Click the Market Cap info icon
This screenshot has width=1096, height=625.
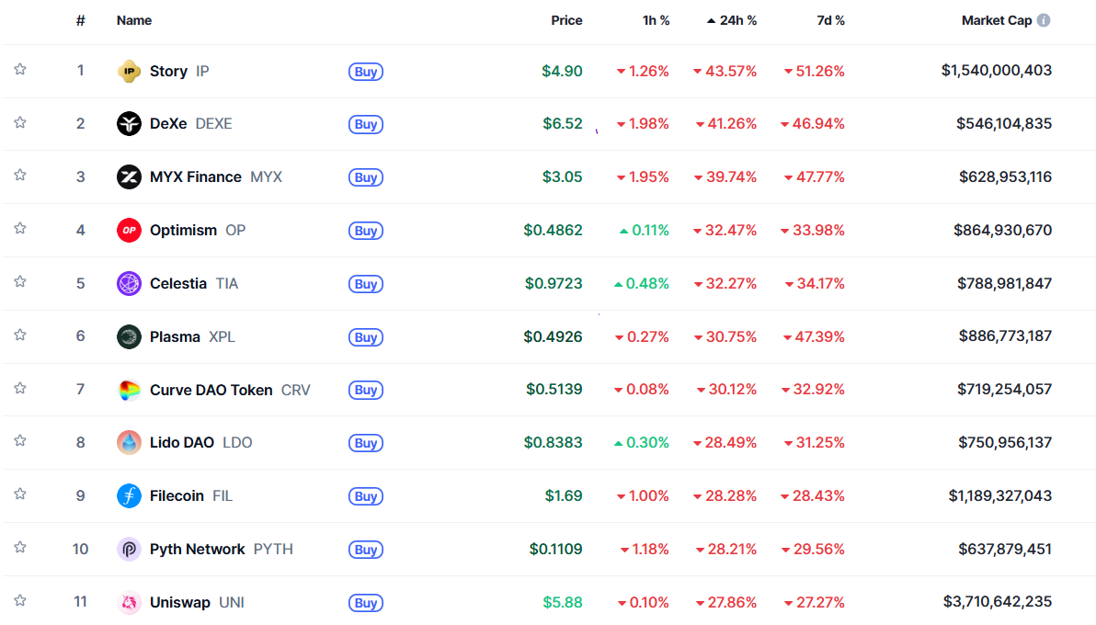(1044, 20)
